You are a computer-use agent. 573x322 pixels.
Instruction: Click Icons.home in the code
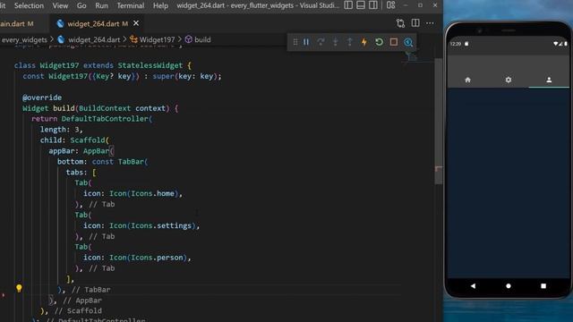pyautogui.click(x=152, y=193)
